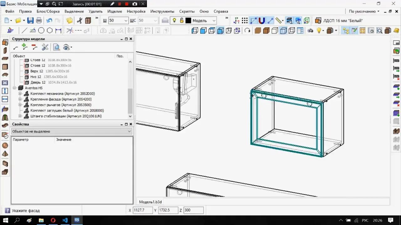This screenshot has height=225, width=401.
Task: Open the eye visibility dropdown in structure panel
Action: point(71,47)
